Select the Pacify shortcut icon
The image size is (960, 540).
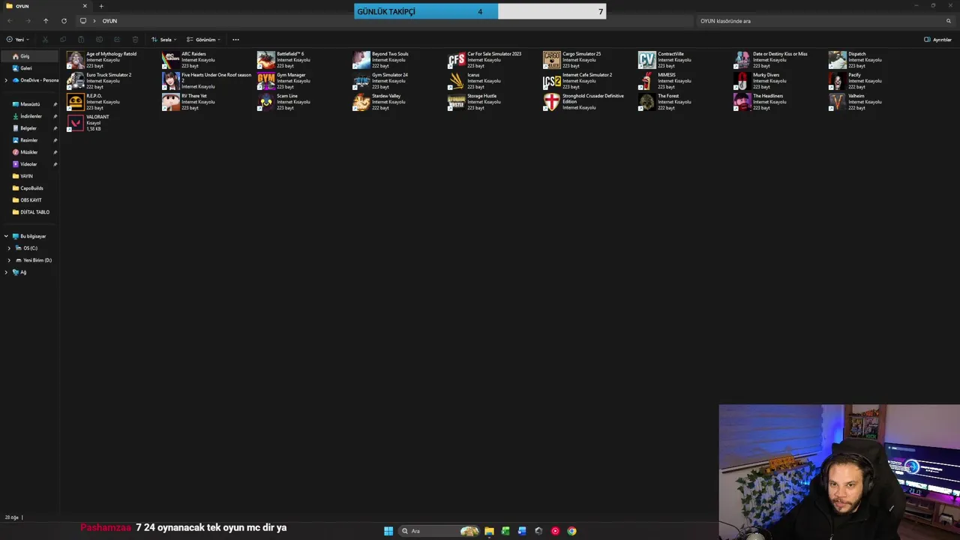(x=838, y=81)
